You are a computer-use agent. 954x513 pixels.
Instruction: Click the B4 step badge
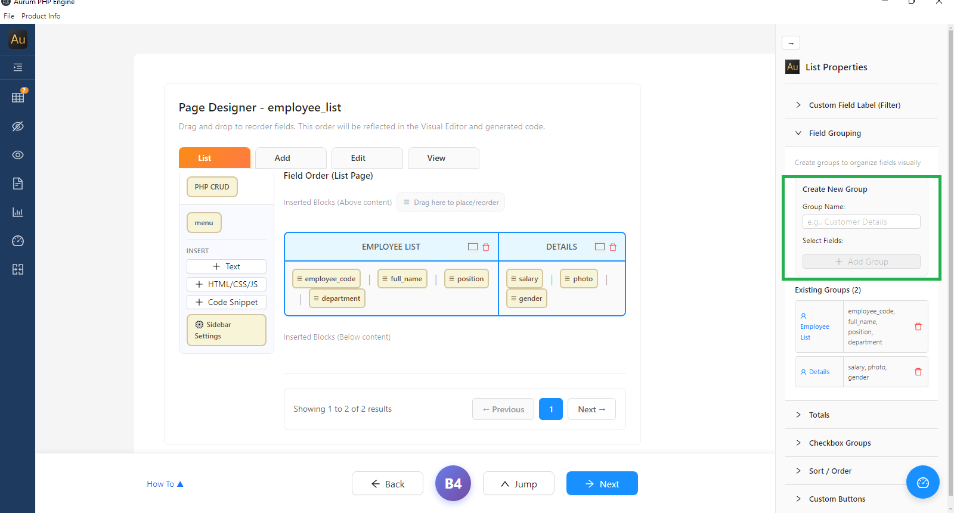(453, 483)
